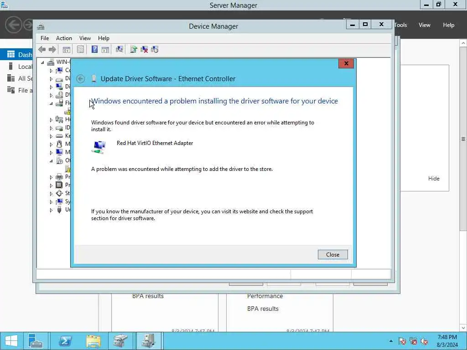The height and width of the screenshot is (350, 467).
Task: Toggle the Show/Hide Action Pane toolbar icon
Action: (105, 49)
